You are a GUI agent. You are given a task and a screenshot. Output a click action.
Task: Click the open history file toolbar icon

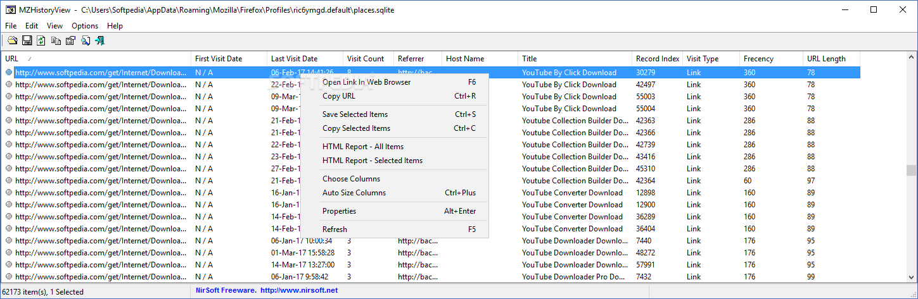pyautogui.click(x=12, y=40)
